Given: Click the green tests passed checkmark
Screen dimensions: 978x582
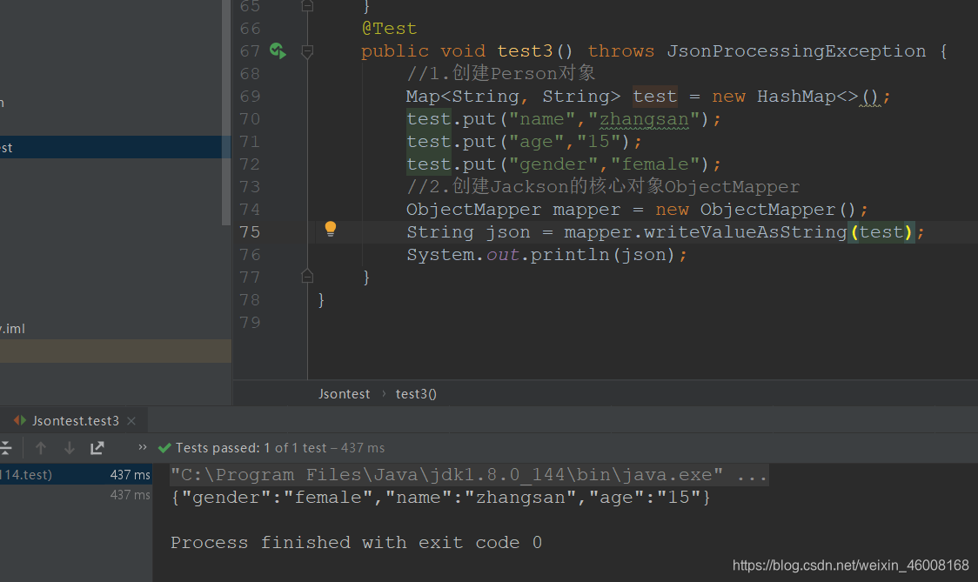Looking at the screenshot, I should coord(164,448).
